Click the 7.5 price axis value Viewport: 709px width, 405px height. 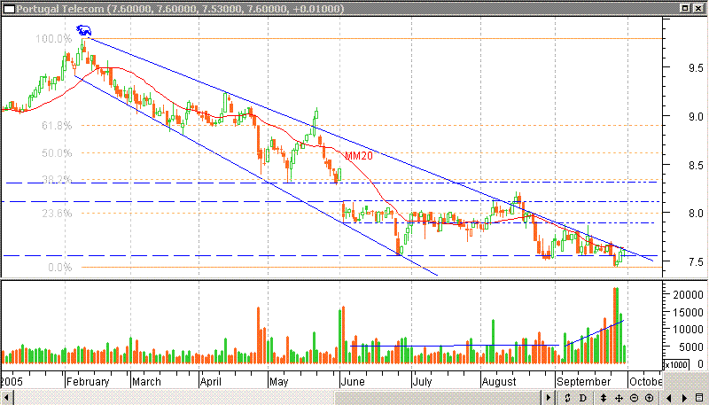[x=695, y=261]
